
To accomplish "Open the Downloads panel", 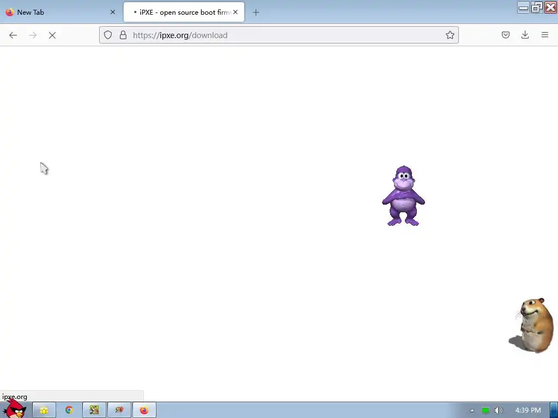I will click(x=525, y=35).
